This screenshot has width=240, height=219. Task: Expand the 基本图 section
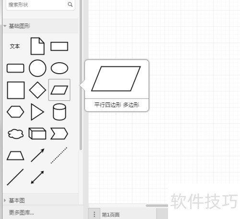point(40,200)
